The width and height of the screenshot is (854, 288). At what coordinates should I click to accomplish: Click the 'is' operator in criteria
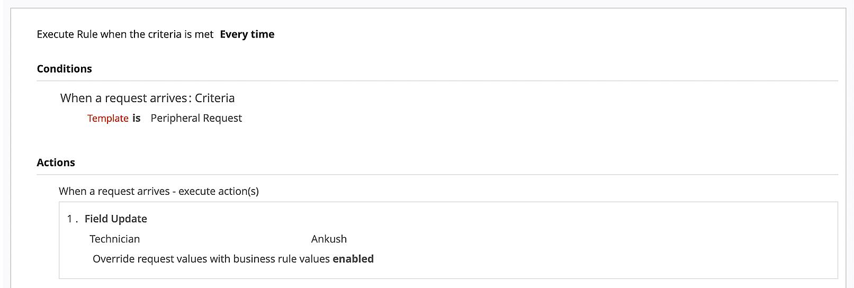(137, 118)
